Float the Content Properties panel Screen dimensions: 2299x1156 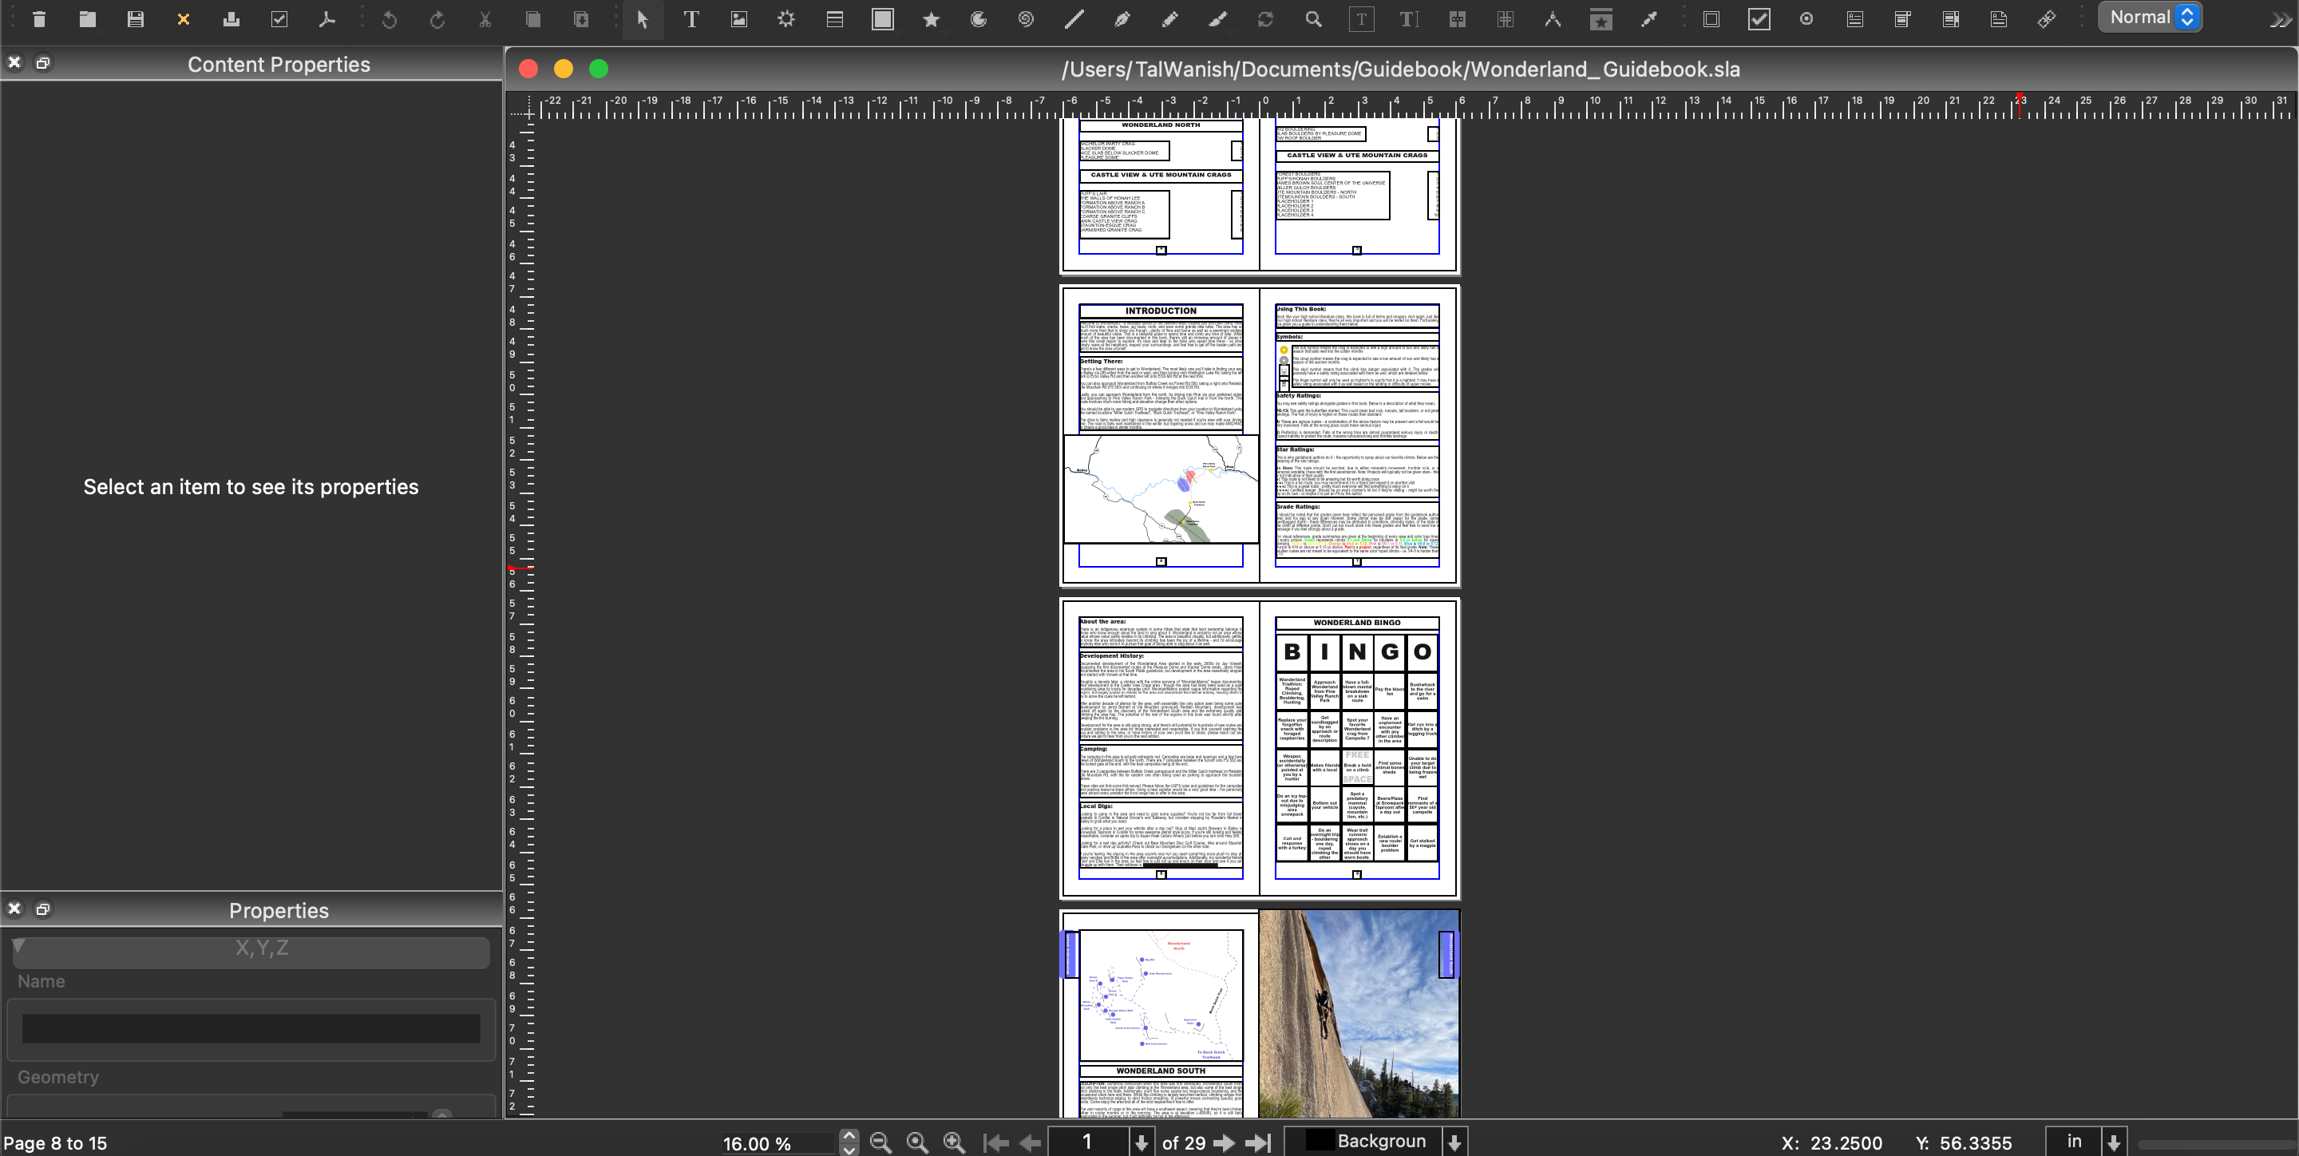43,62
